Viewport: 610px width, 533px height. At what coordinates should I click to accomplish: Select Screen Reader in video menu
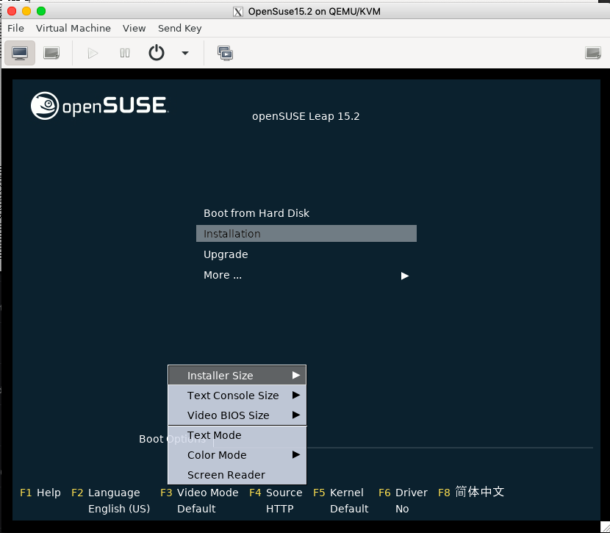point(237,475)
